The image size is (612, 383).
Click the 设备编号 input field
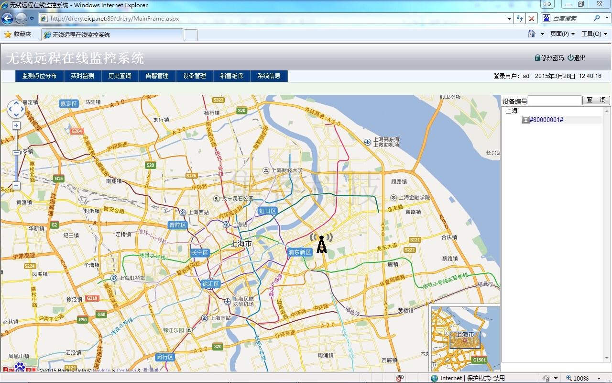[x=555, y=101]
